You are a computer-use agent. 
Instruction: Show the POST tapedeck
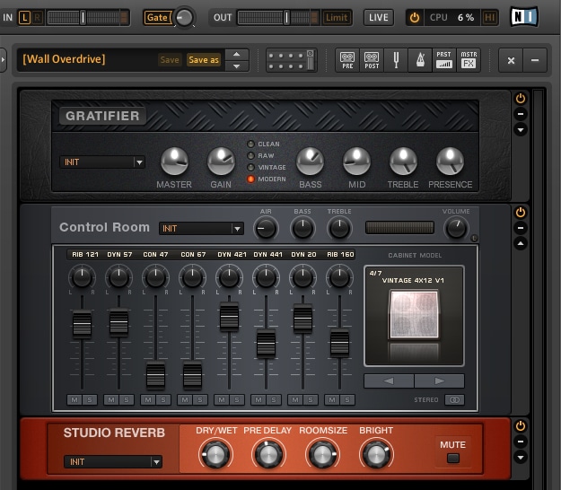click(x=370, y=60)
